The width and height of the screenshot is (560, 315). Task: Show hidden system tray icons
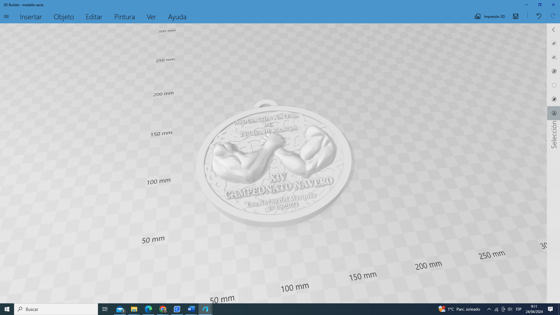point(489,309)
